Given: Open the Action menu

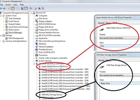Looking at the screenshot, I should pos(8,5).
